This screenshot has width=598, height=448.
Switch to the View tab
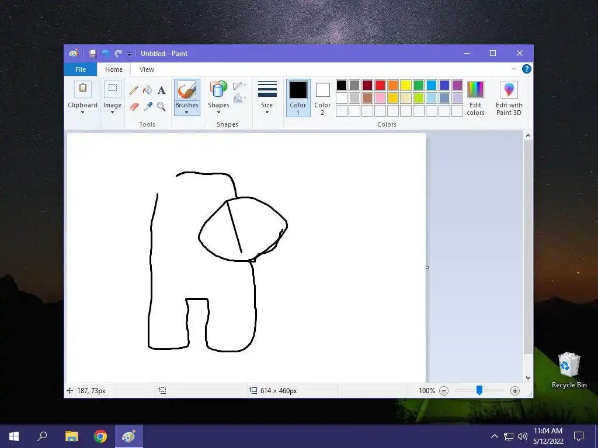pos(147,69)
